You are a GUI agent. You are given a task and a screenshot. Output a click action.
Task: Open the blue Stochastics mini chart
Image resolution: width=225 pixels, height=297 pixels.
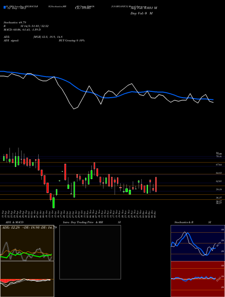[x=198, y=243]
